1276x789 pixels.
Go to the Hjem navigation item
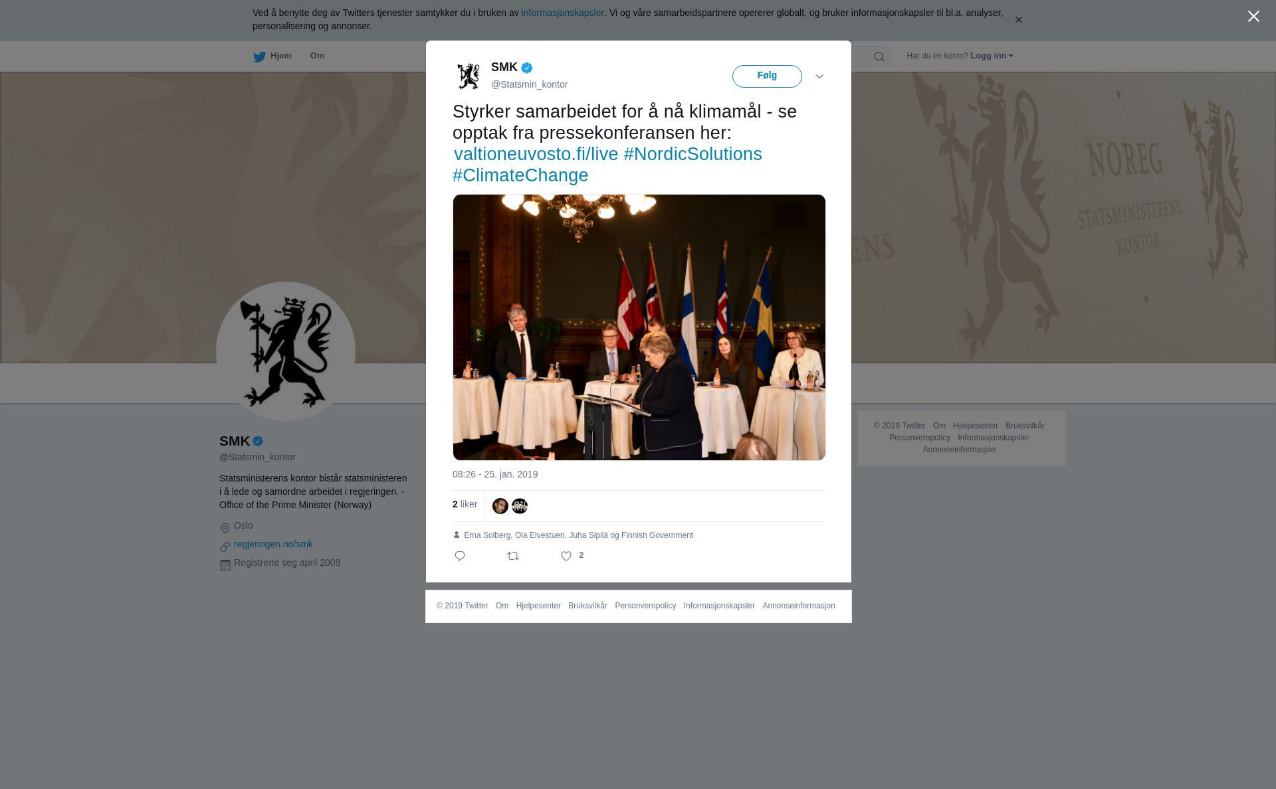280,56
